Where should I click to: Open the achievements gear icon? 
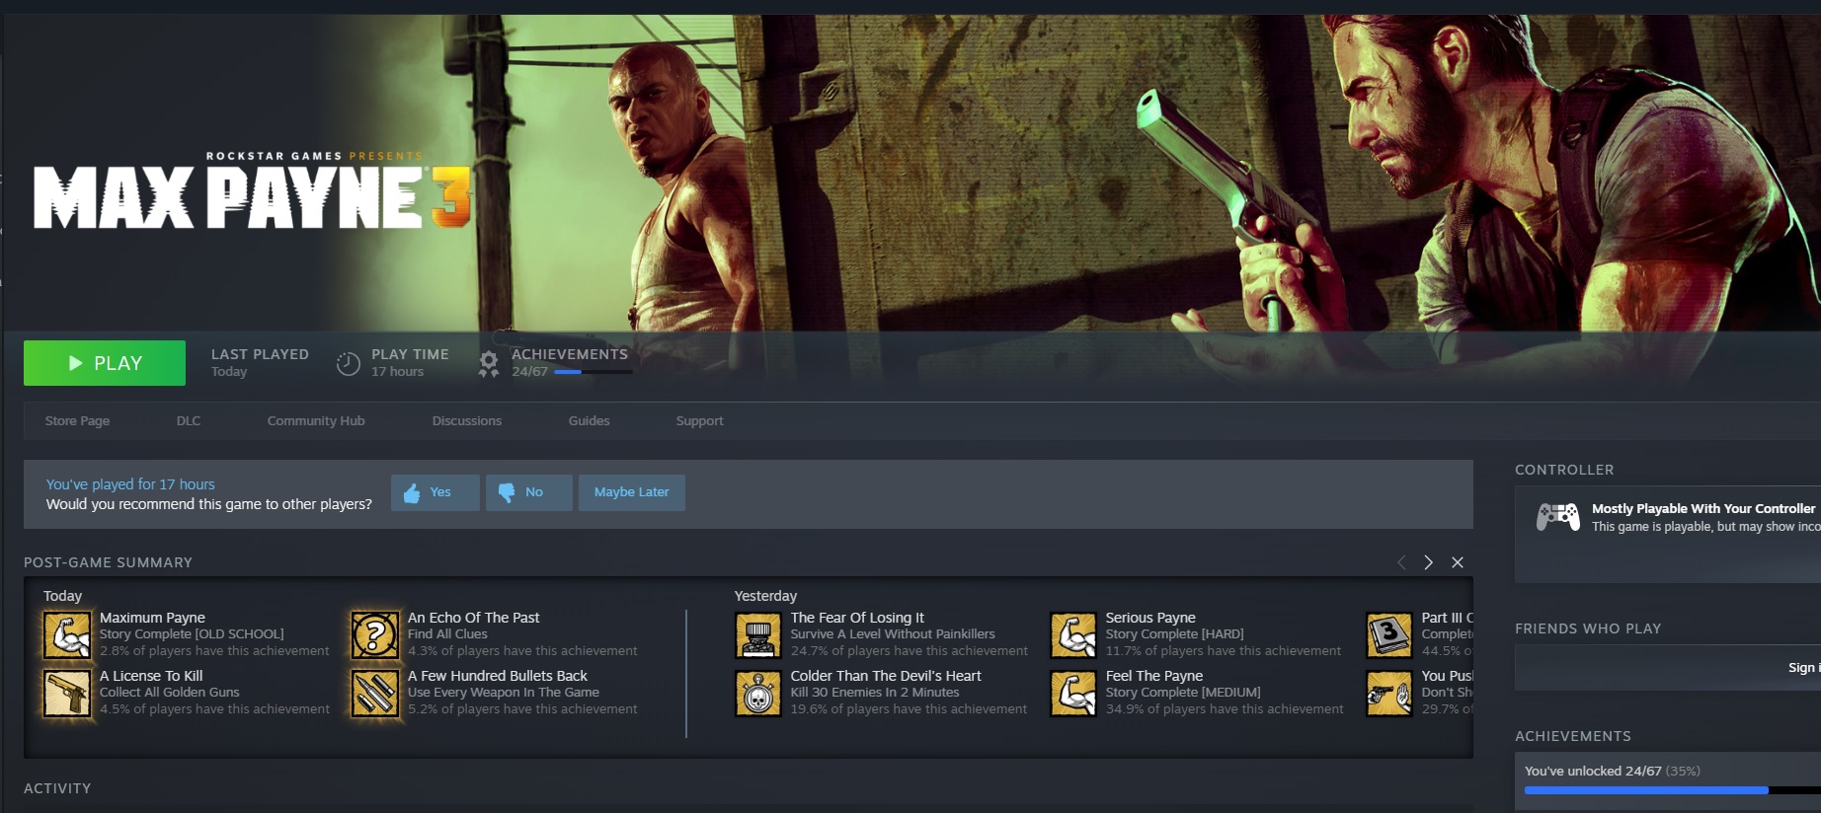coord(488,364)
